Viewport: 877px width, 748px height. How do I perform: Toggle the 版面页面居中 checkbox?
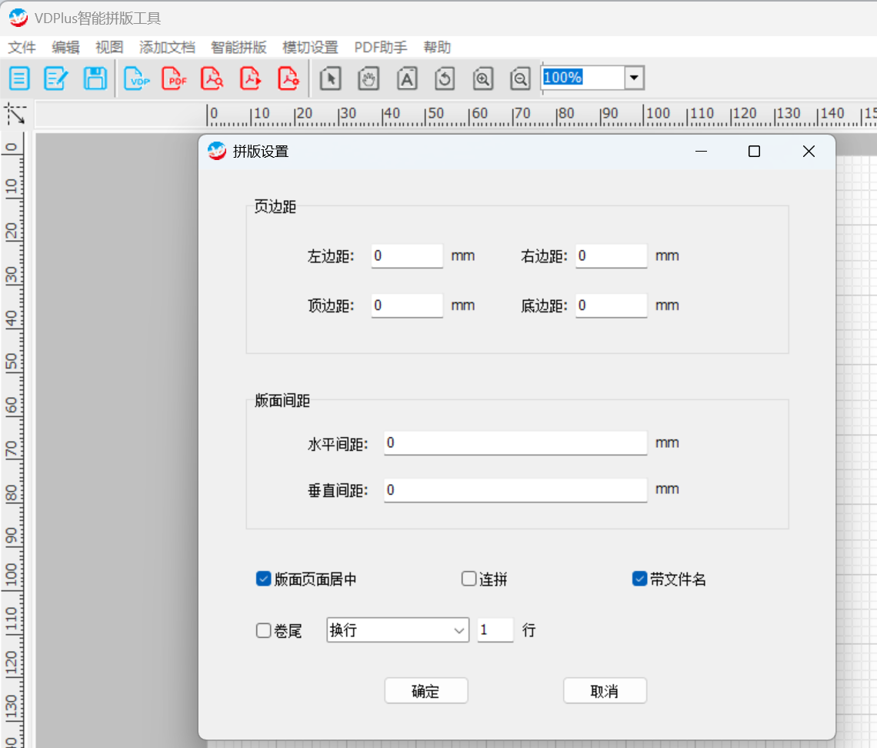click(x=263, y=579)
